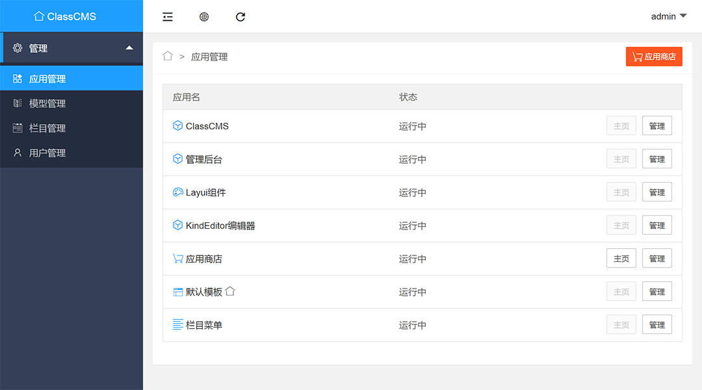Click 管理 button on the 默认模板 row
702x390 pixels.
656,291
